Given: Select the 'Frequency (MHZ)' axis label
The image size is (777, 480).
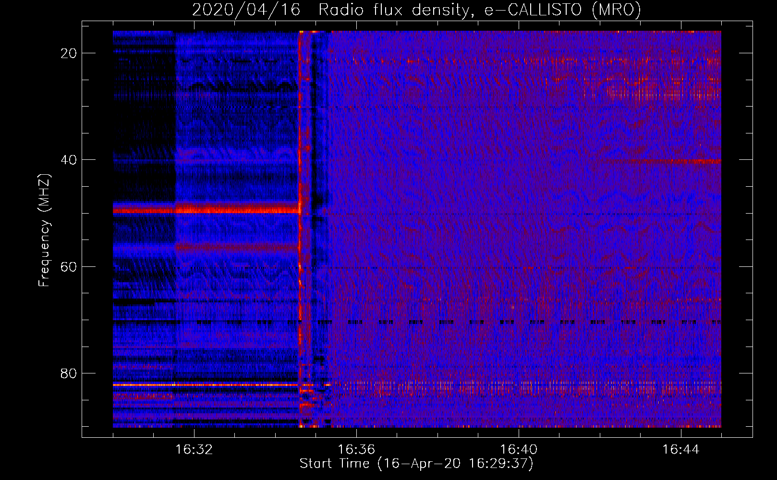Looking at the screenshot, I should click(x=44, y=230).
